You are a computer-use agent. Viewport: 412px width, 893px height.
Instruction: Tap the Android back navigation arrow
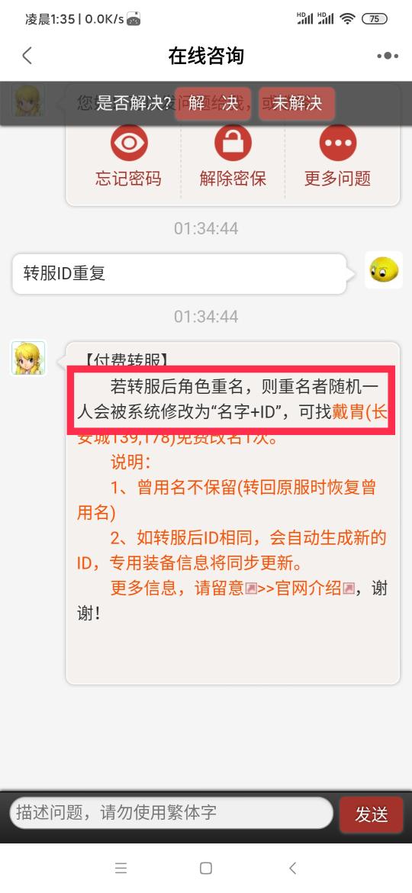(x=292, y=868)
